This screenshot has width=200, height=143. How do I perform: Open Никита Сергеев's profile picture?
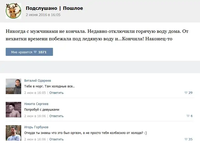coord(13,110)
